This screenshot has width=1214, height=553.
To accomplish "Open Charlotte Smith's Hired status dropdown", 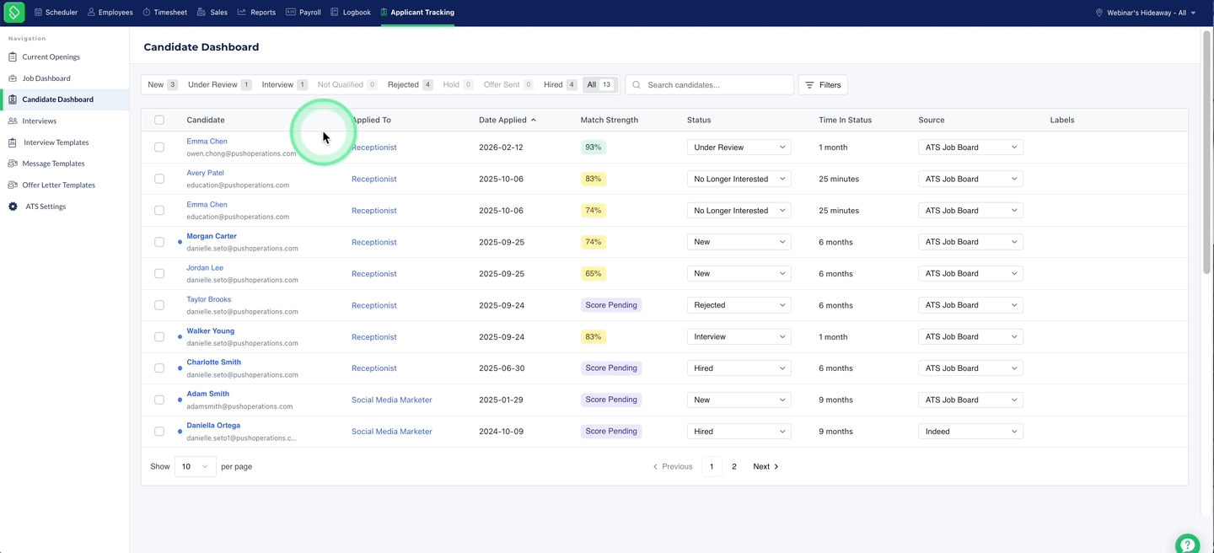I will (739, 368).
